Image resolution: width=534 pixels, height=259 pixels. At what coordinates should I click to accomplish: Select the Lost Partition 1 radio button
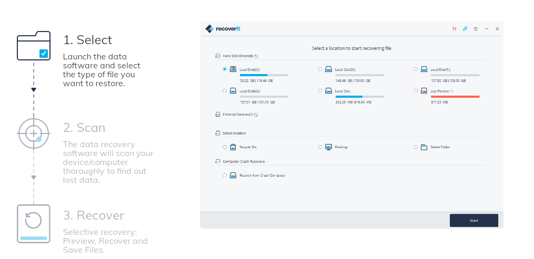[x=416, y=90]
